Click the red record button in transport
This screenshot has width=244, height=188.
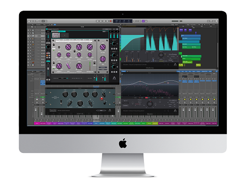click(x=111, y=21)
